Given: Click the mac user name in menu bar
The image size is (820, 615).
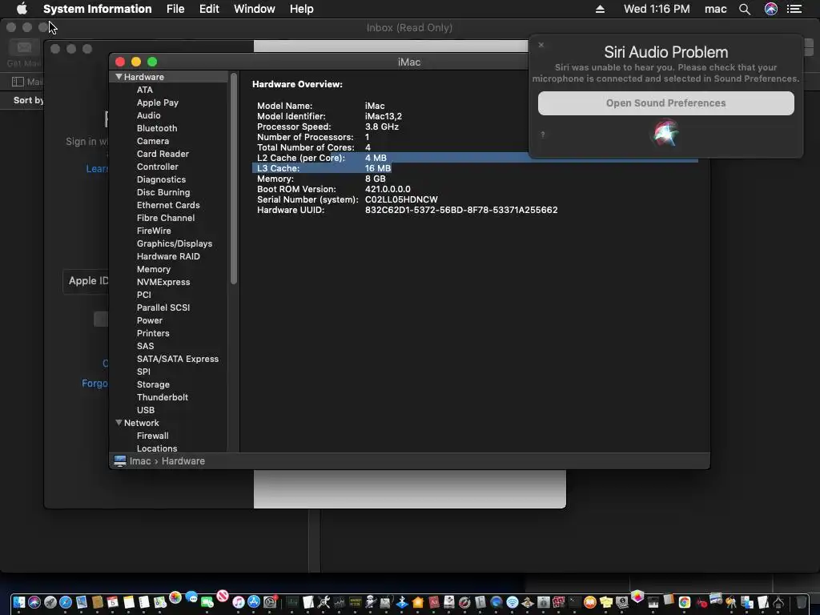Looking at the screenshot, I should [715, 9].
